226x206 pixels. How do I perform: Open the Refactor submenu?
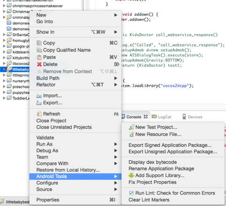tap(75, 85)
